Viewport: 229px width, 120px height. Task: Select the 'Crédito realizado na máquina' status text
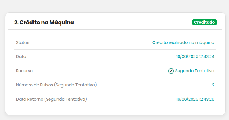183,42
